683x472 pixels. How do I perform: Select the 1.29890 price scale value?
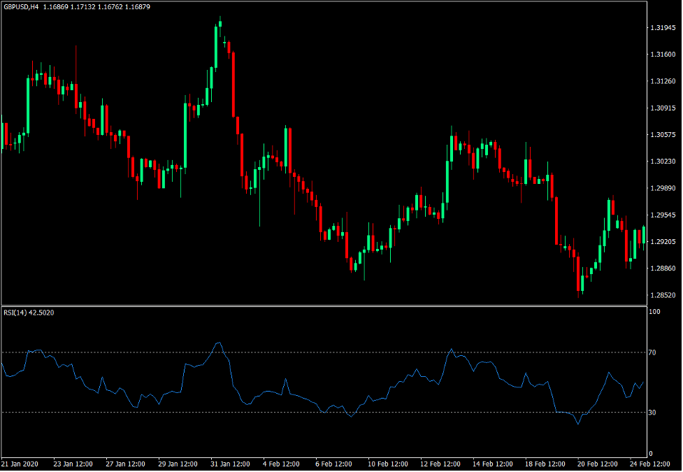(661, 189)
